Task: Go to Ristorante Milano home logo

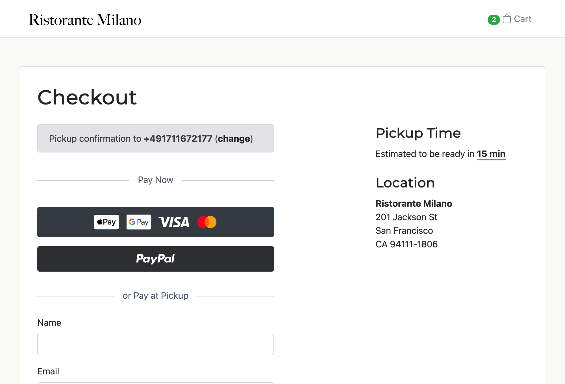Action: [85, 20]
